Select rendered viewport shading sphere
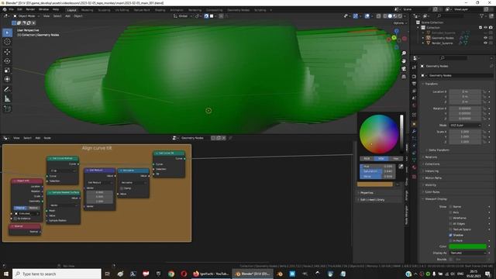Screen dimensions: 496x279 point(400,15)
